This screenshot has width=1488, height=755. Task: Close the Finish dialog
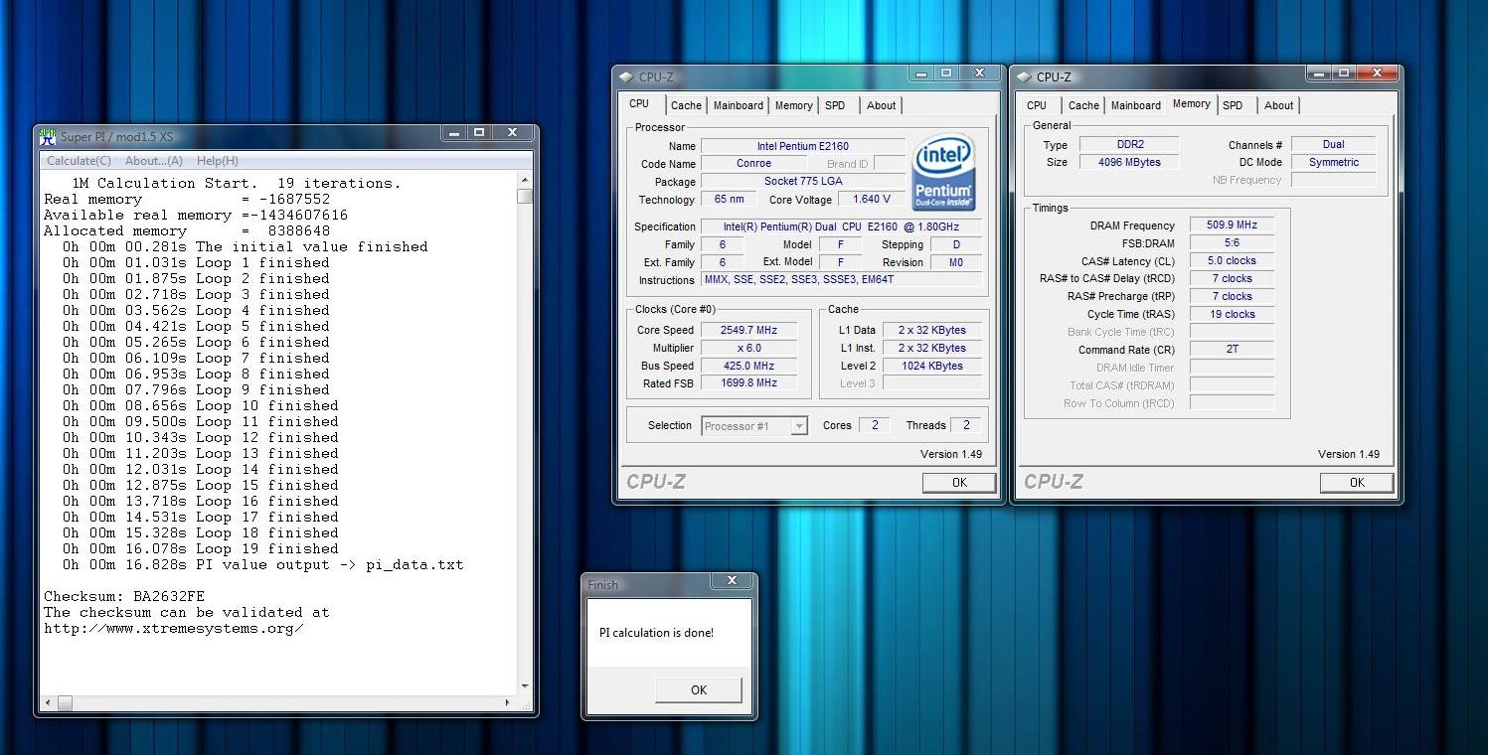point(733,581)
